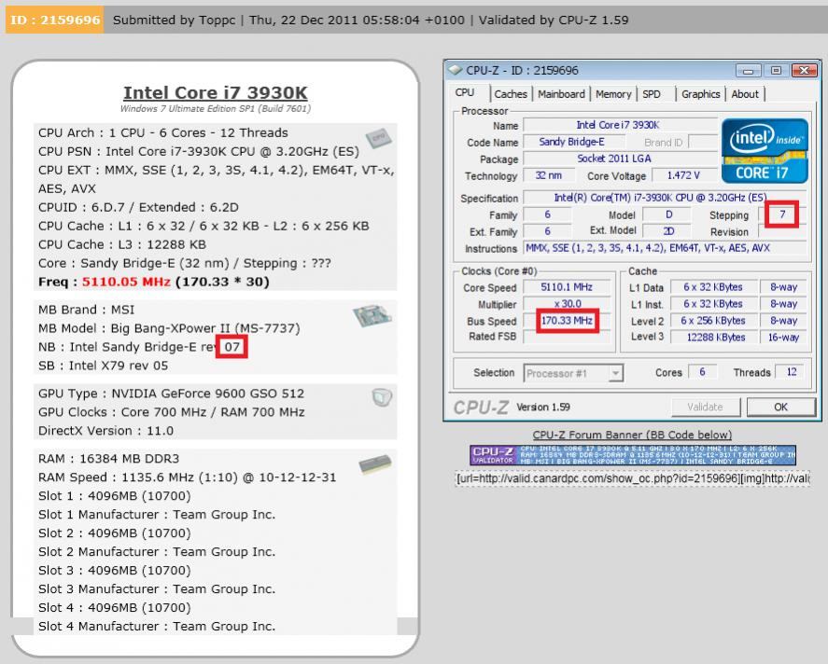Click the Stepping value 7
This screenshot has height=664, width=828.
click(782, 214)
